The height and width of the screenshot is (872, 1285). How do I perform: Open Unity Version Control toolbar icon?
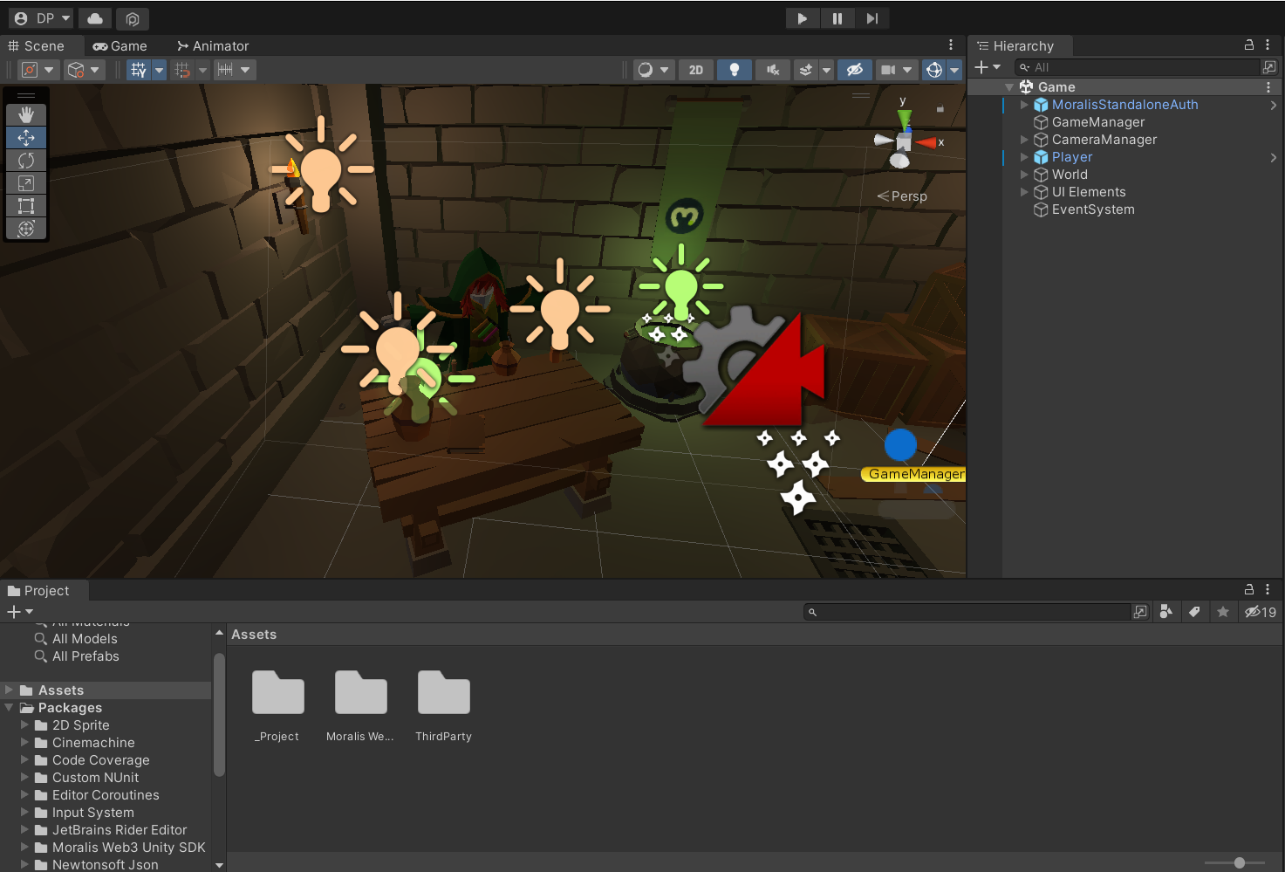[x=133, y=18]
